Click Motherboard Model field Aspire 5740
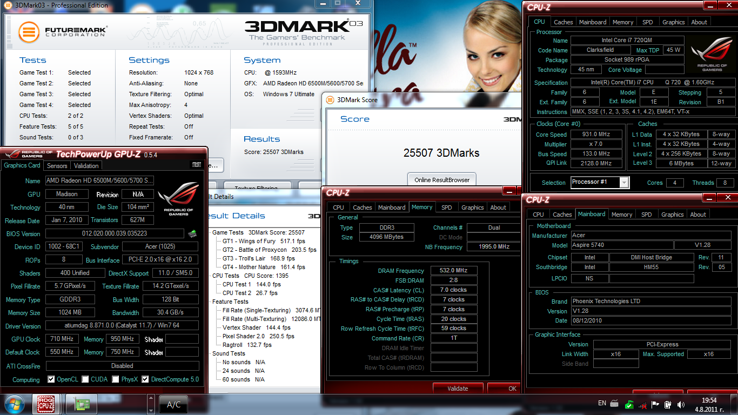 click(622, 245)
